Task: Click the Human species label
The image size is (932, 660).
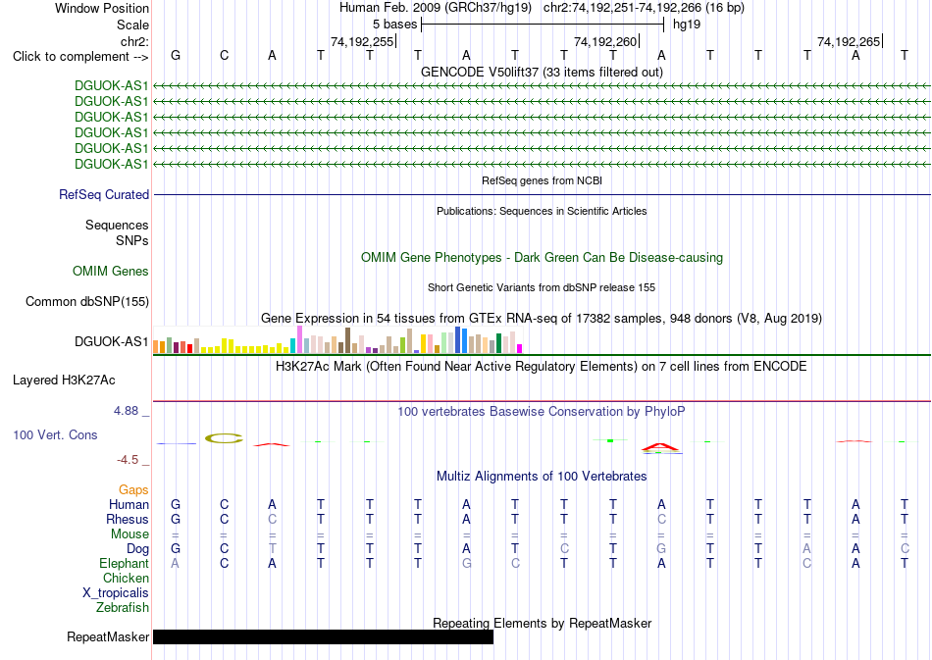Action: [x=129, y=504]
